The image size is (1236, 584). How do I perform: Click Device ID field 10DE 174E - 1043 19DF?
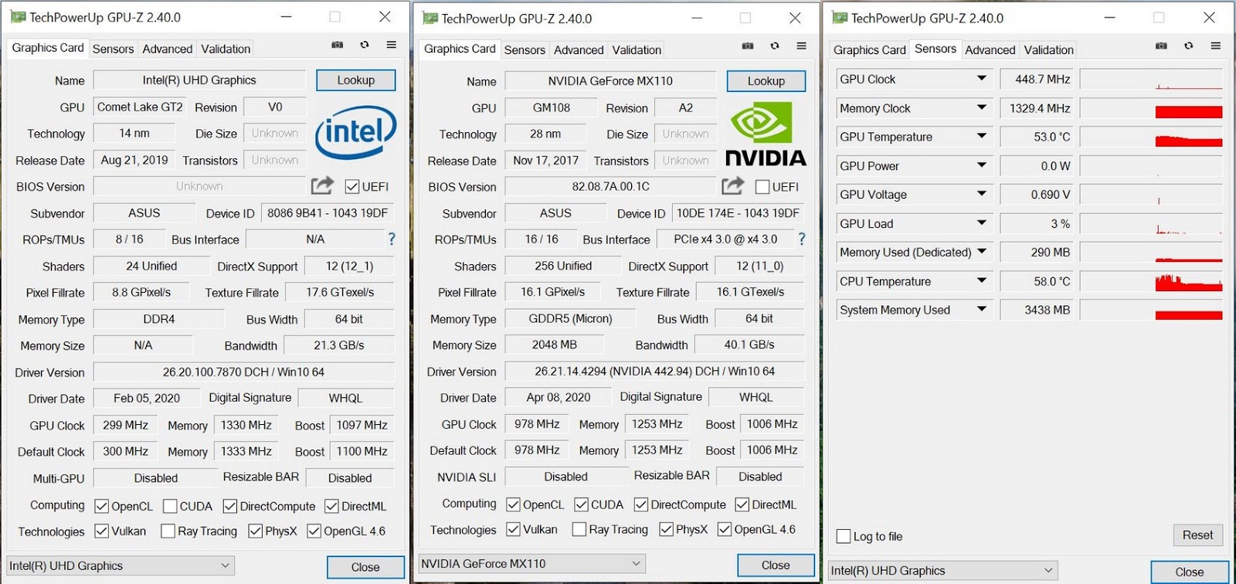click(738, 213)
